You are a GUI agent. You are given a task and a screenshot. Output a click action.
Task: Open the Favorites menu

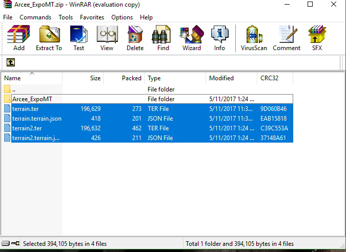[x=92, y=17]
